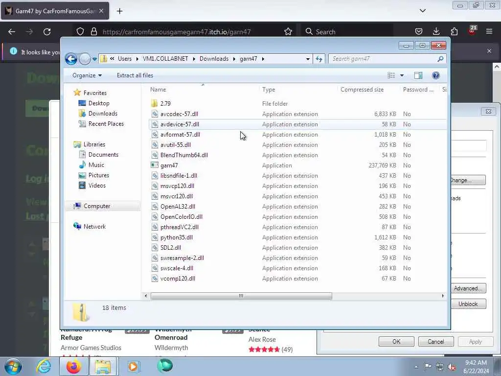501x376 pixels.
Task: Select the 2.79 folder icon
Action: click(154, 104)
